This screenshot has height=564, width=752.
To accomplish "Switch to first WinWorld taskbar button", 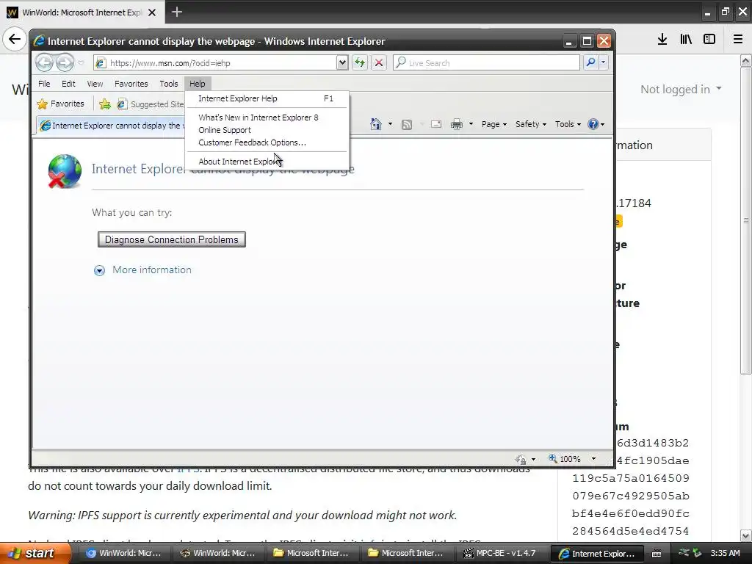I will tap(123, 554).
